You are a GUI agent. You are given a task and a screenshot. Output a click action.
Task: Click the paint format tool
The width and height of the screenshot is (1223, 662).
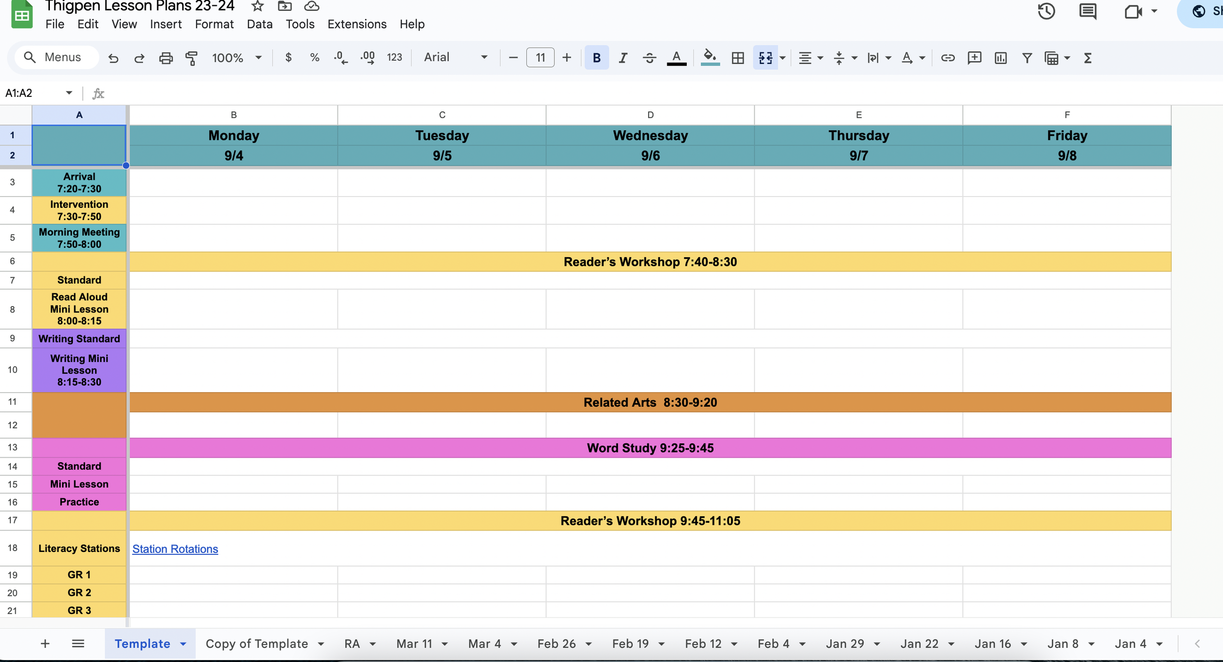coord(191,58)
